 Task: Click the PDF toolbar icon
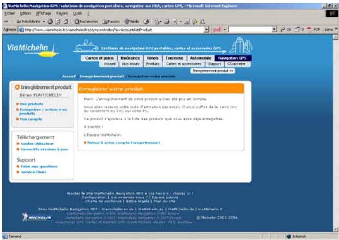(313, 30)
